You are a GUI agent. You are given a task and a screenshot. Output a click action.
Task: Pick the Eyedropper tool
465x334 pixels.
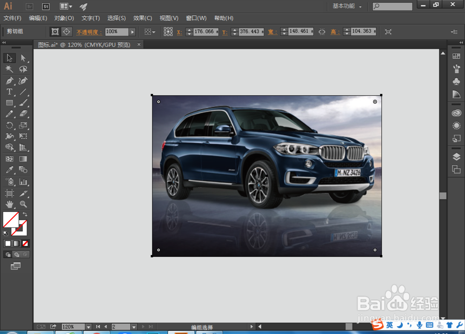point(9,170)
